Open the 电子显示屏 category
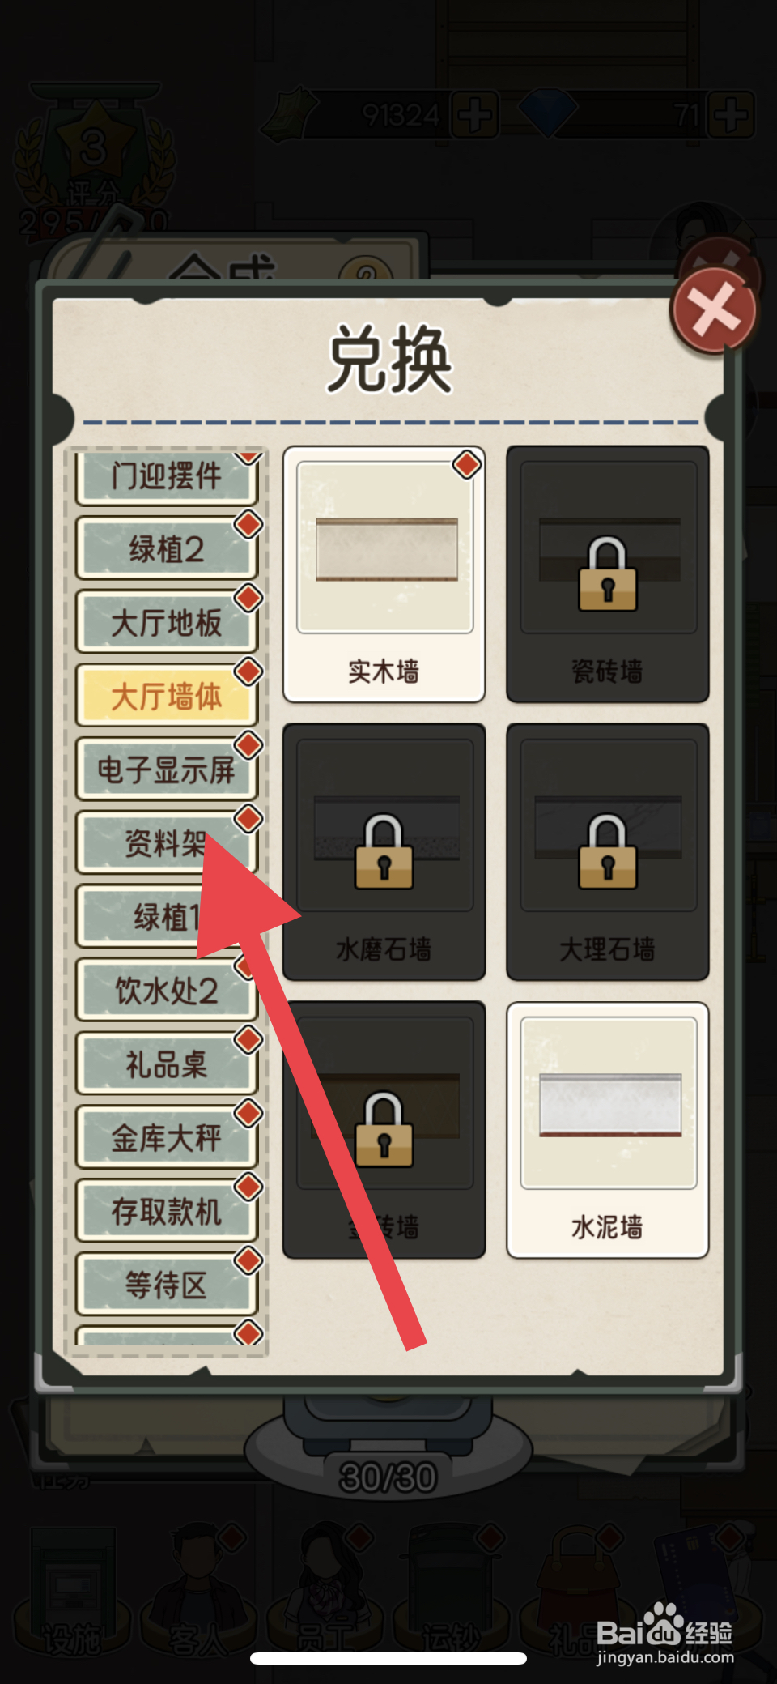Viewport: 777px width, 1684px height. pos(167,770)
